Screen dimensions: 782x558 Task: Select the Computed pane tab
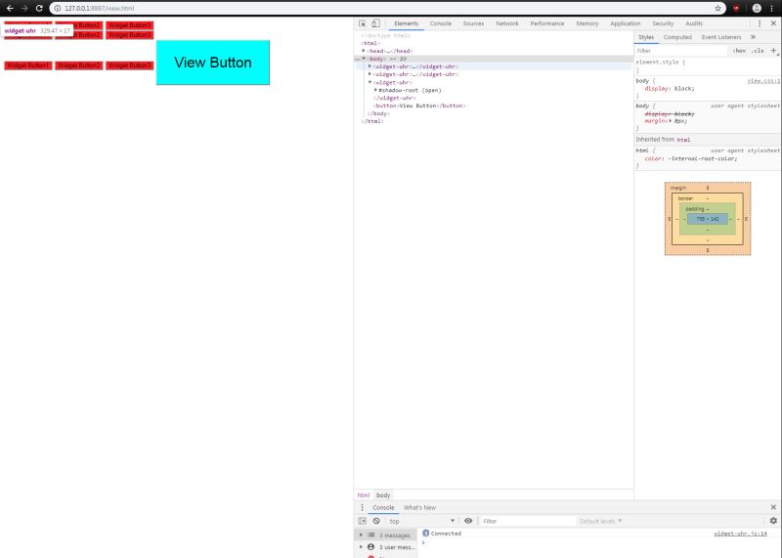click(x=677, y=37)
